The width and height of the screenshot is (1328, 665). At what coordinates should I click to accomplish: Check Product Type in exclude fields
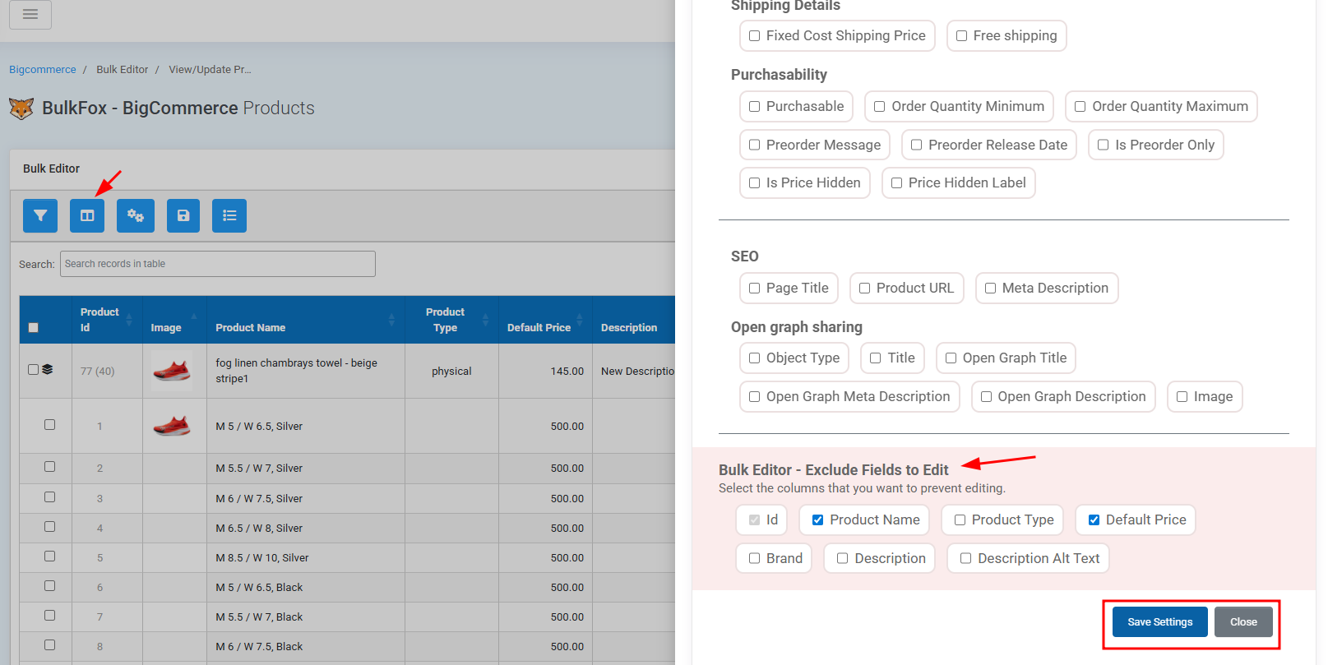pos(960,520)
